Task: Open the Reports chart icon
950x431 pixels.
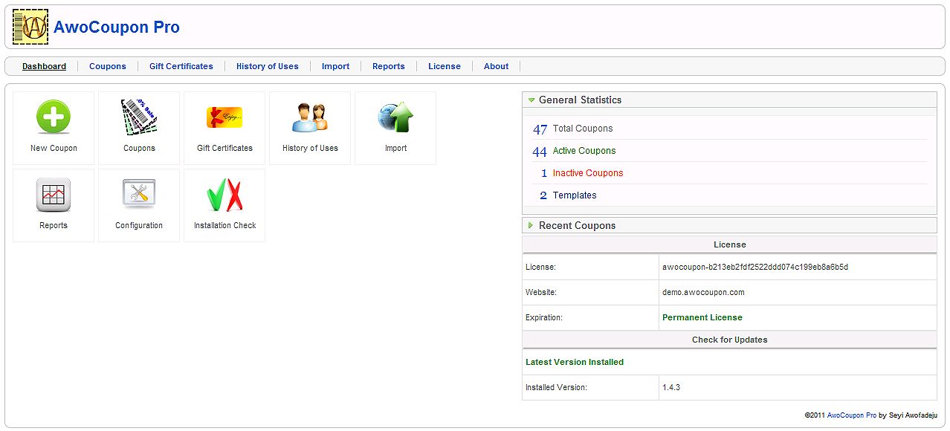Action: click(54, 195)
